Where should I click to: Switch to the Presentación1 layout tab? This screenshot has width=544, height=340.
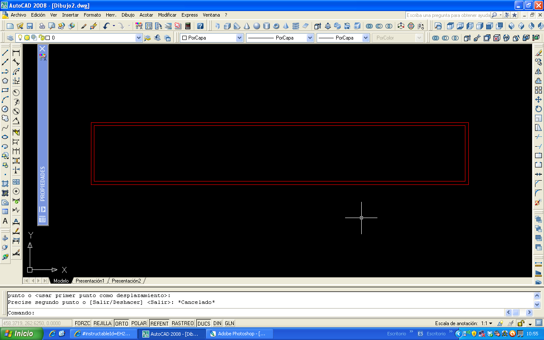click(x=90, y=281)
